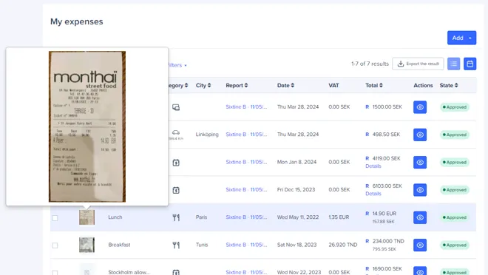Open report link in Linköping row
This screenshot has width=488, height=275.
(246, 135)
